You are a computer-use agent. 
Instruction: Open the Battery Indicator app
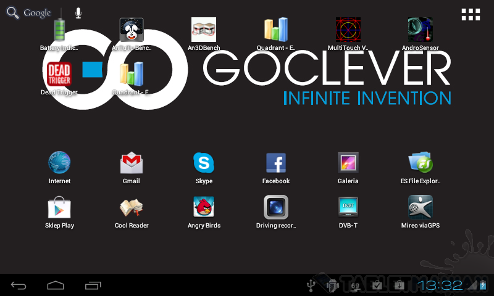(x=59, y=31)
